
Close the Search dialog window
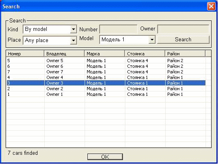pos(211,6)
